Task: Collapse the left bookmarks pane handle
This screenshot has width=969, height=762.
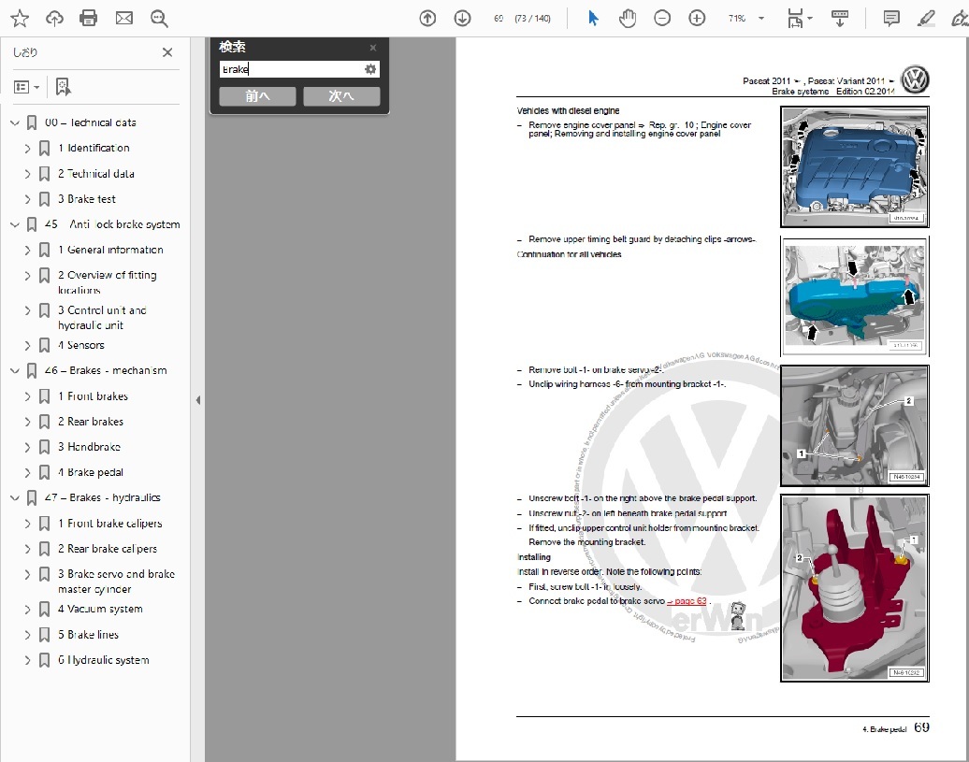Action: 197,400
